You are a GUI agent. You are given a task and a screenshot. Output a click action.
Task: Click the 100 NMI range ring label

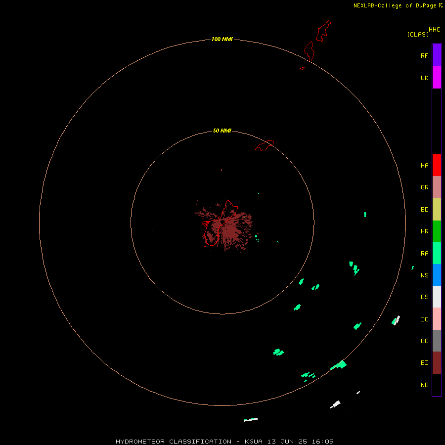(222, 39)
